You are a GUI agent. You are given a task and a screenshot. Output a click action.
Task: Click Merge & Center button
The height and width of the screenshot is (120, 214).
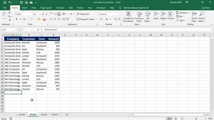coord(86,19)
